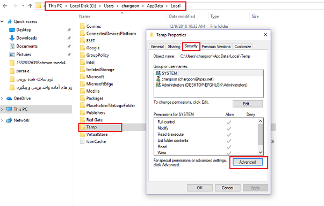Open recent locations dropdown arrow
The image size is (324, 206).
[x=23, y=6]
